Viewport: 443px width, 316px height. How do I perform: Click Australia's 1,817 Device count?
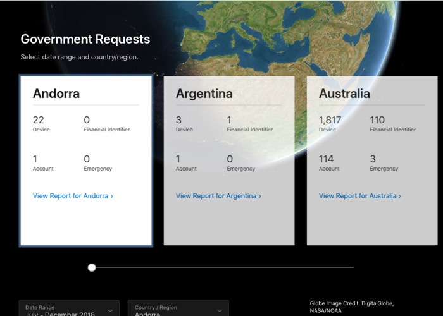click(x=330, y=120)
